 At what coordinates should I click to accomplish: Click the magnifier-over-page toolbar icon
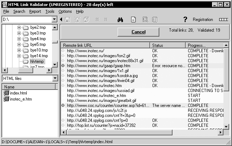click(145, 20)
